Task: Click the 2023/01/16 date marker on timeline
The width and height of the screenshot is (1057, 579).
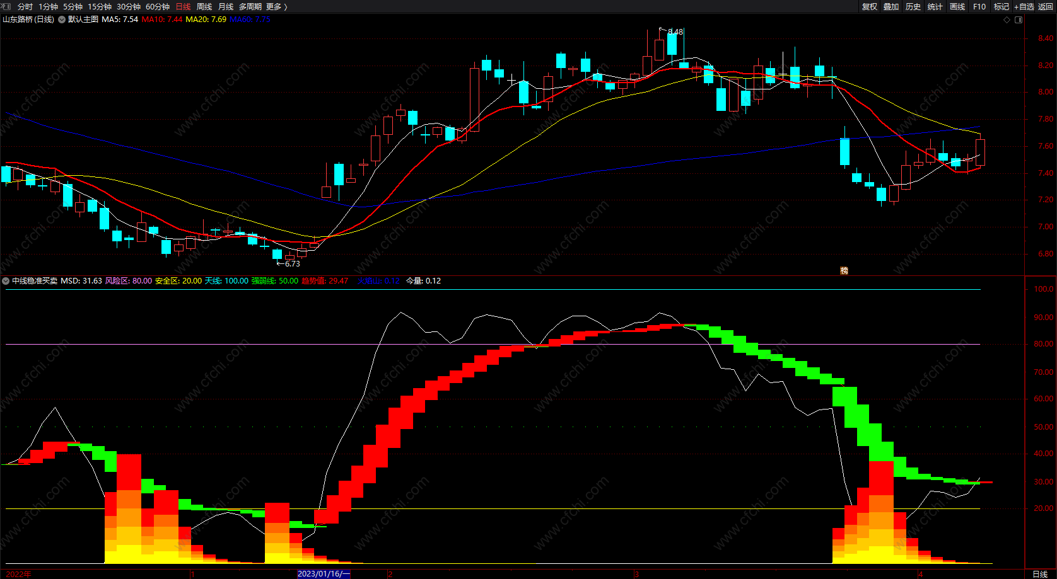Action: (324, 574)
